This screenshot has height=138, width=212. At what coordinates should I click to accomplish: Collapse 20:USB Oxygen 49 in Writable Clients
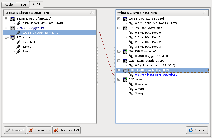119,51
